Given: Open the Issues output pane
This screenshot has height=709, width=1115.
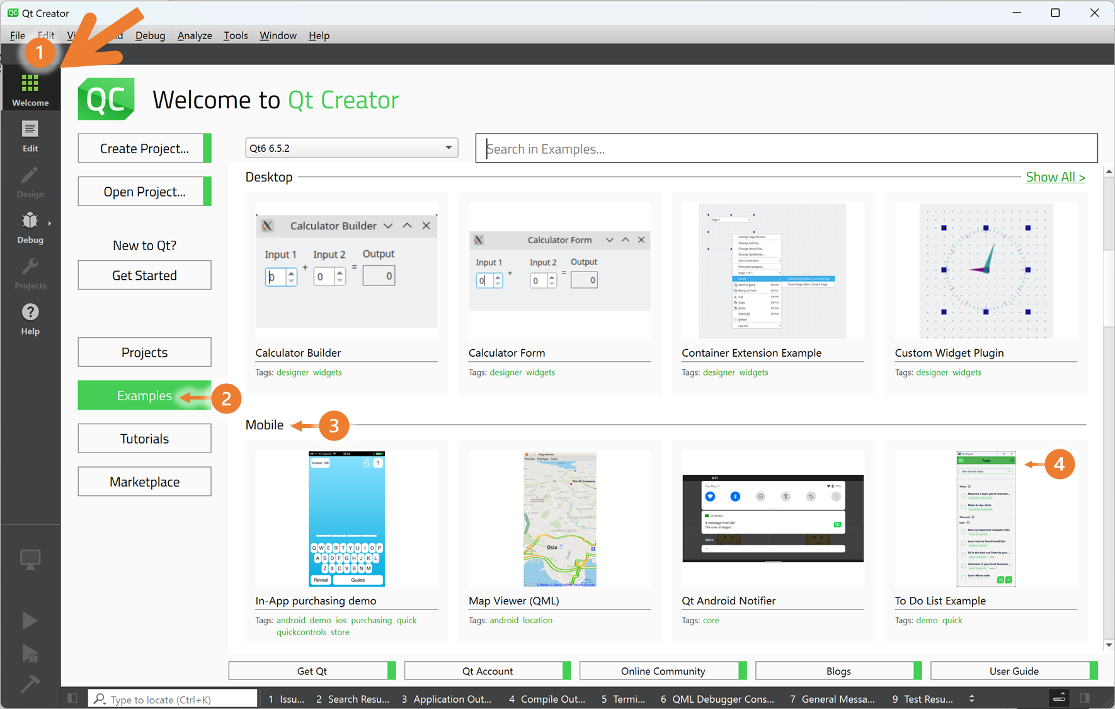Looking at the screenshot, I should point(287,699).
